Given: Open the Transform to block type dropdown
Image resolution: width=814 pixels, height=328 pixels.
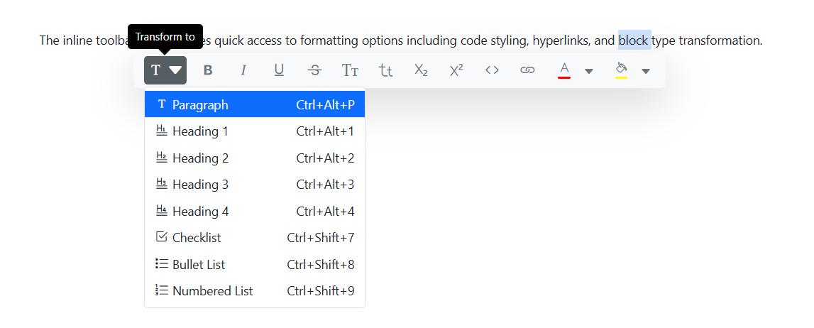Looking at the screenshot, I should (165, 70).
